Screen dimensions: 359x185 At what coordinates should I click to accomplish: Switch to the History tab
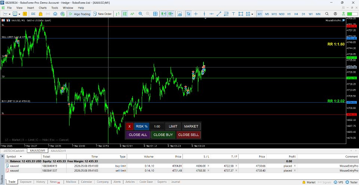40,182
